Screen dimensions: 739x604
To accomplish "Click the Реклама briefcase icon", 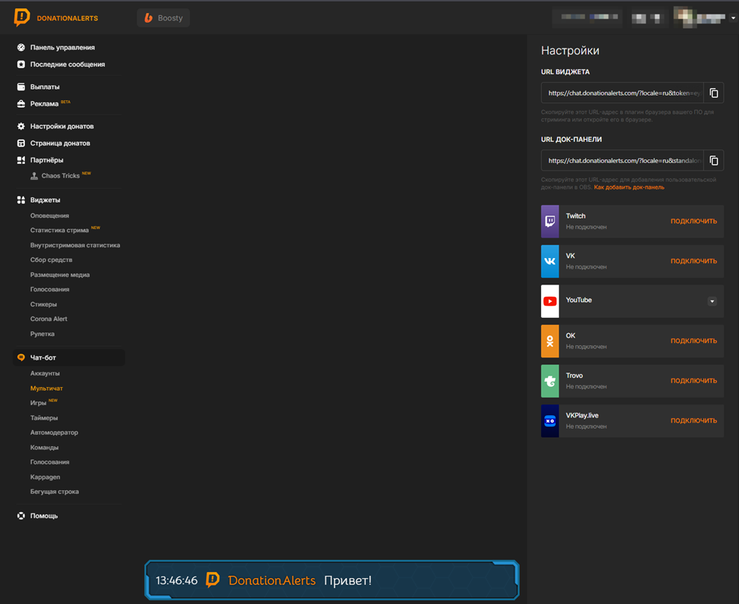I will pos(21,104).
